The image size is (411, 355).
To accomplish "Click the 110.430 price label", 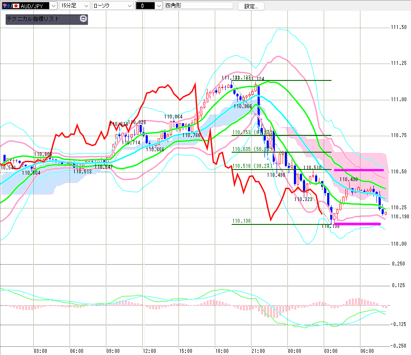I will coord(349,179).
